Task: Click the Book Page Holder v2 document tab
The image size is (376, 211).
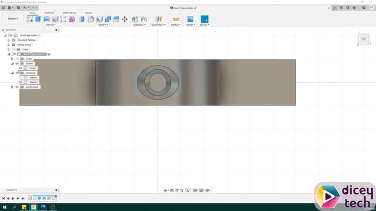Action: click(x=184, y=8)
